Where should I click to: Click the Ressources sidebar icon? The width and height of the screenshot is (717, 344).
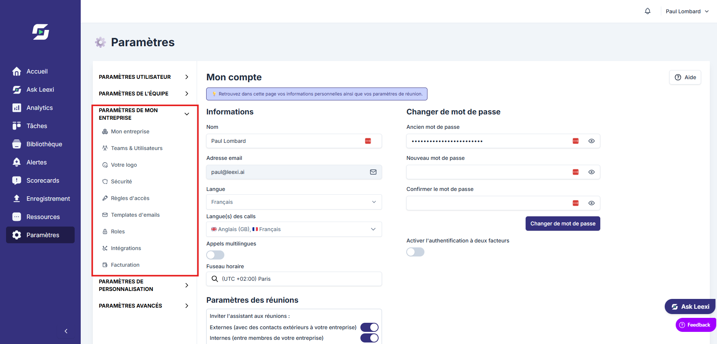17,217
